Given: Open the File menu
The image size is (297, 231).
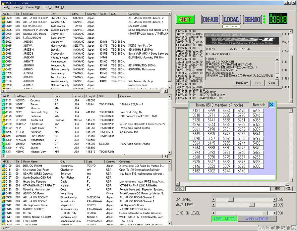Looking at the screenshot, I should click(x=6, y=7).
